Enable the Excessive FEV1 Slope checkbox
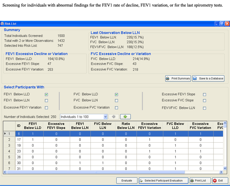The height and width of the screenshot is (186, 230). [204, 95]
